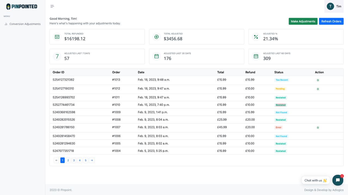The image size is (348, 195).
Task: Click the Make Adjustments button
Action: pyautogui.click(x=303, y=21)
